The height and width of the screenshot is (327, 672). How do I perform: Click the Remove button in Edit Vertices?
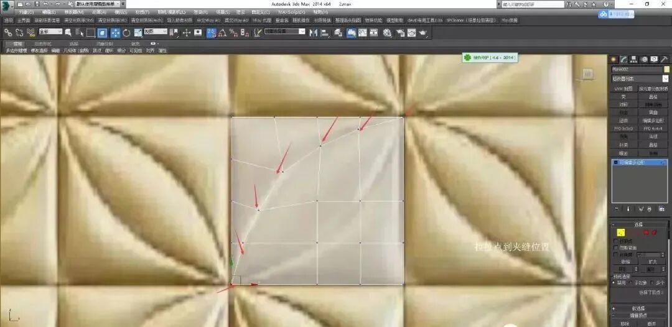point(625,323)
